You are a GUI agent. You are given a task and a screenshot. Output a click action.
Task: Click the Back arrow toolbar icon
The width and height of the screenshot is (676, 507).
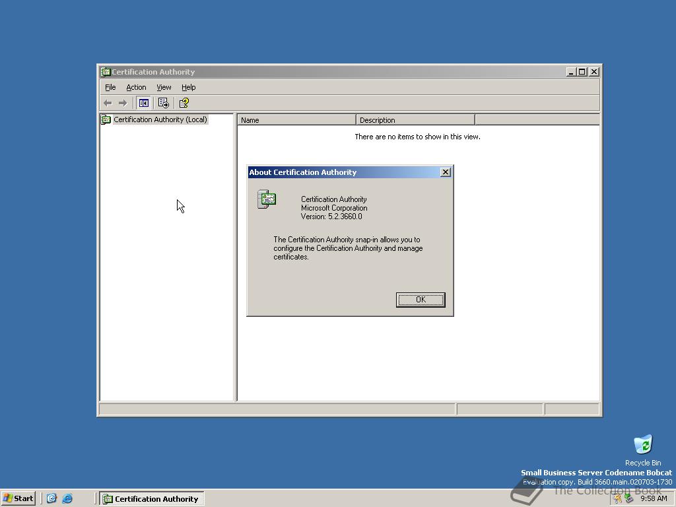(x=108, y=103)
